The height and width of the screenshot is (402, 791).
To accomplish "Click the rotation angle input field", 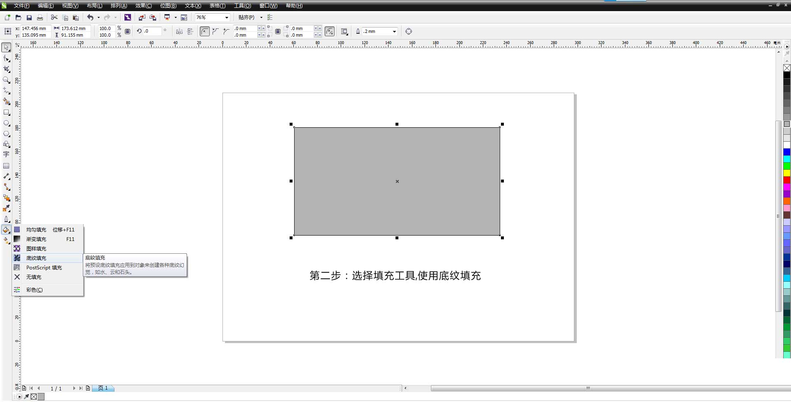I will [152, 31].
